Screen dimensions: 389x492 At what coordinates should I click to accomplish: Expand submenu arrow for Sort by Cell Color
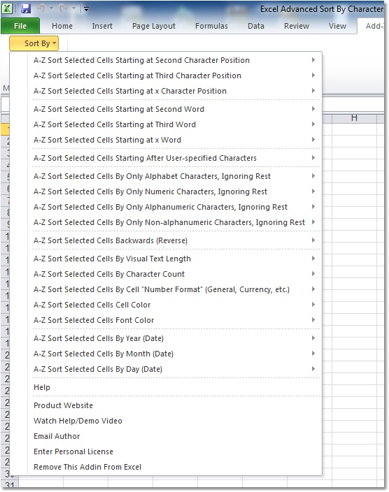(313, 305)
